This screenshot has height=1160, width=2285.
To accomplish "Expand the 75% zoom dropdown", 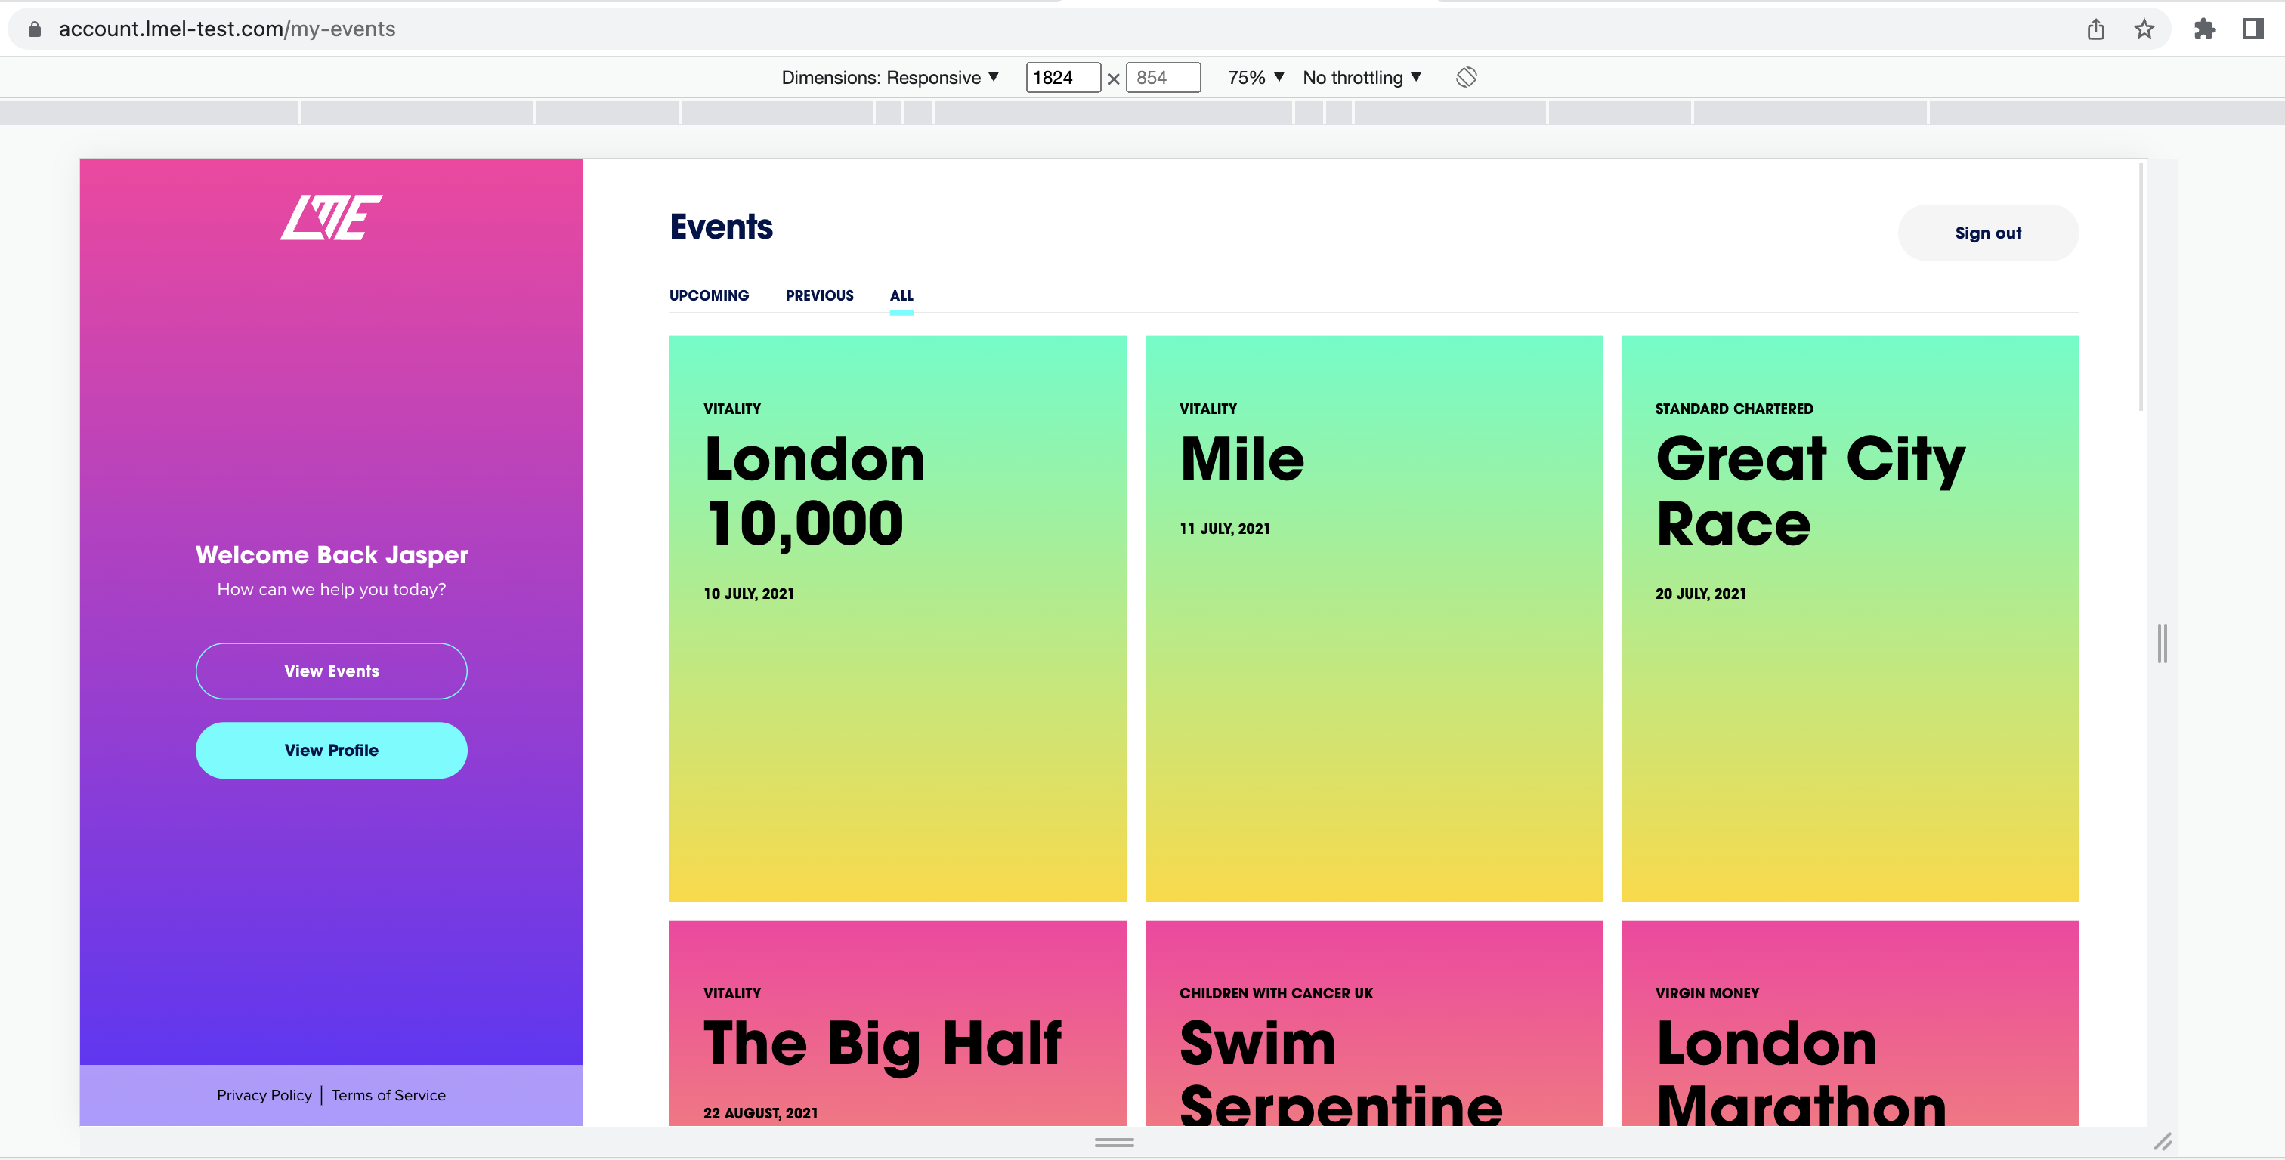I will pyautogui.click(x=1255, y=77).
